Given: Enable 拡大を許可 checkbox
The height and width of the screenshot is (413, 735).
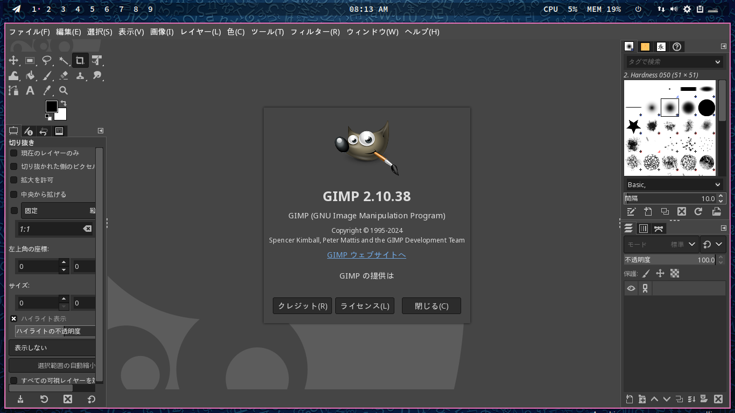Looking at the screenshot, I should click(14, 180).
